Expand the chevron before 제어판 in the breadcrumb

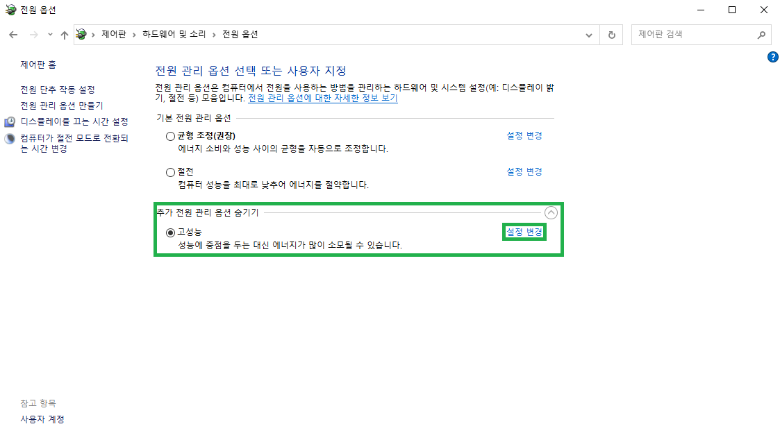click(x=93, y=35)
